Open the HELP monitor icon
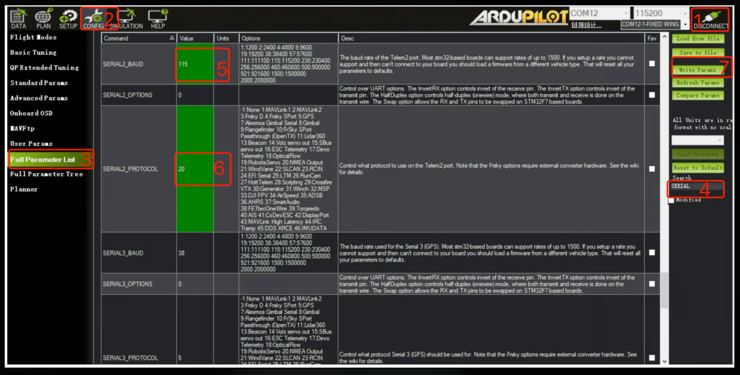 [x=158, y=18]
